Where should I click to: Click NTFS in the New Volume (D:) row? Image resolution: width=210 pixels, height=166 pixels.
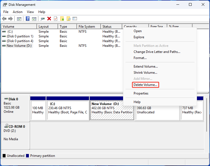pyautogui.click(x=82, y=45)
